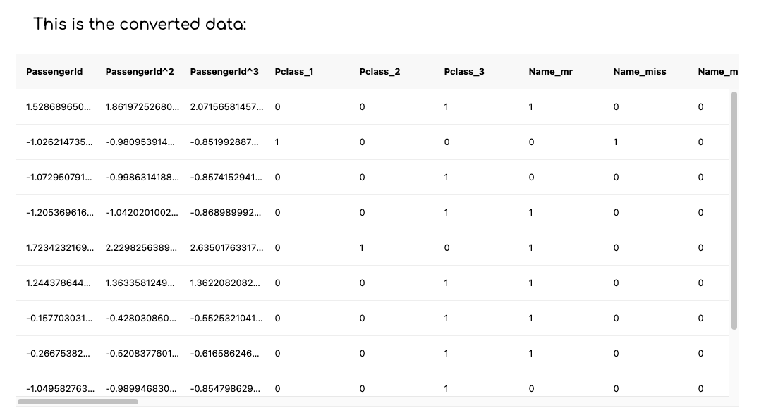Click the vertical scrollbar thumb
Viewport: 759px width, 420px height.
point(734,211)
